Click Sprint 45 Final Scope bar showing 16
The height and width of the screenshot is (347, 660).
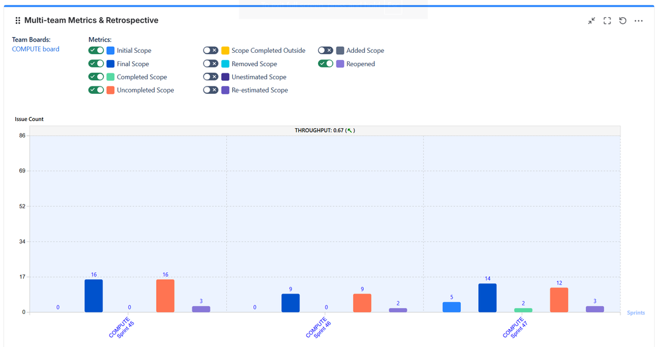tap(93, 295)
